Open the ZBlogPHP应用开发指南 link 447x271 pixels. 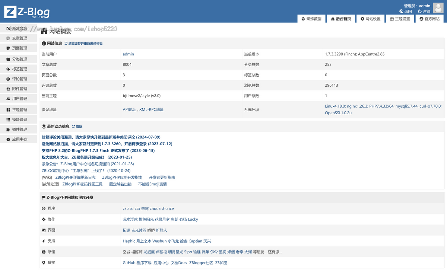(x=122, y=177)
